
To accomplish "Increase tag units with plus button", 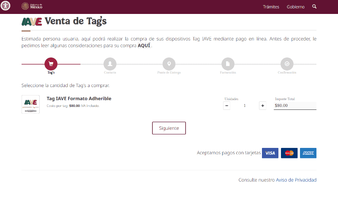I will click(262, 106).
